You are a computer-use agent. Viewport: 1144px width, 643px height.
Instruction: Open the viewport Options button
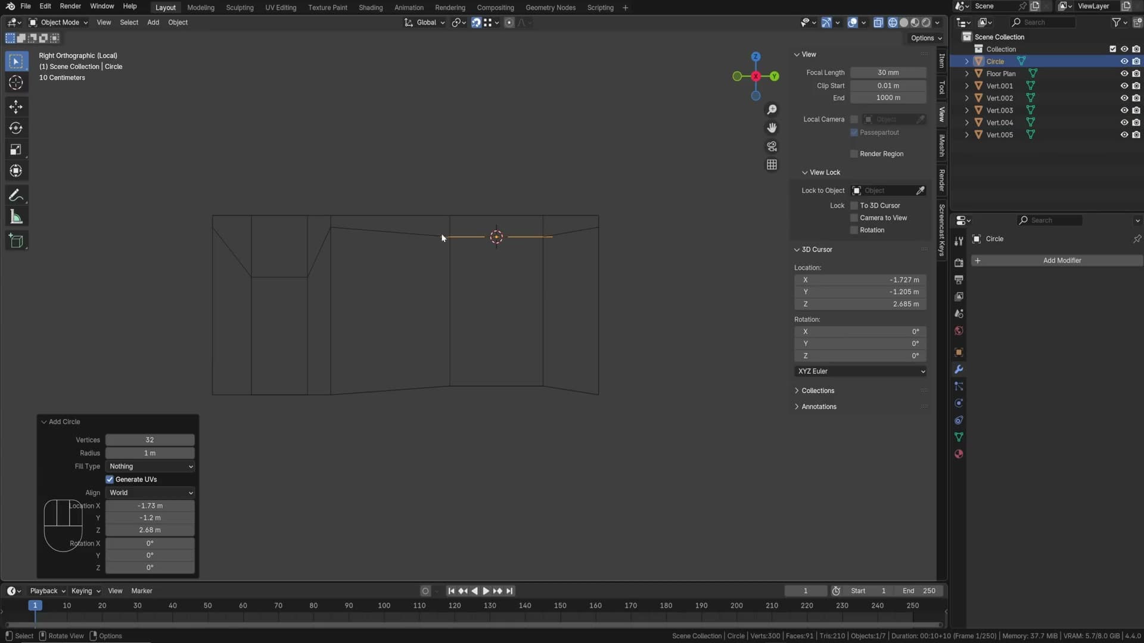point(926,38)
